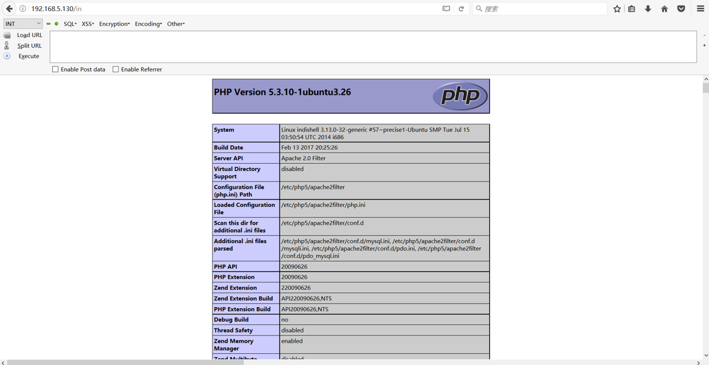This screenshot has height=365, width=709.
Task: Expand the SQL menu
Action: 70,24
